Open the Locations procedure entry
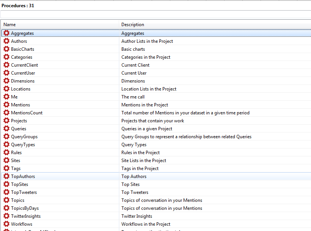The image size is (311, 231). [20, 89]
